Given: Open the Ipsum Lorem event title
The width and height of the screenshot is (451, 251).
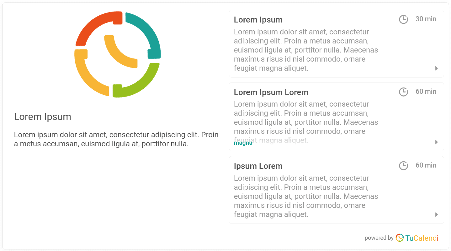Looking at the screenshot, I should pos(258,166).
